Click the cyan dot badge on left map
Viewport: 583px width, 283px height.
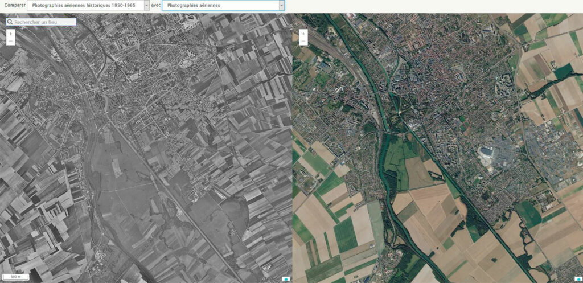coord(286,278)
